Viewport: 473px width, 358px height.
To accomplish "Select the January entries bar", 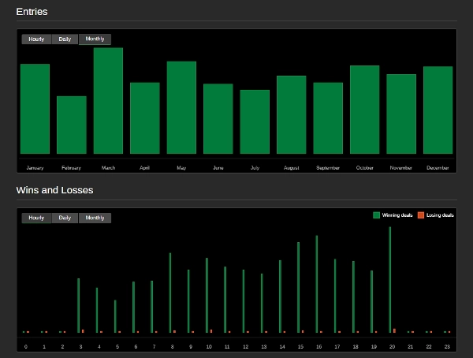I will pos(35,109).
